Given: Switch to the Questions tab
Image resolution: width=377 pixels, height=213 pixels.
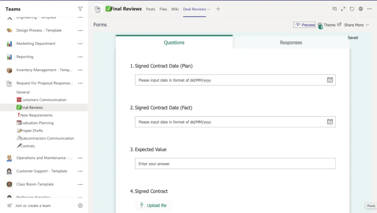Looking at the screenshot, I should [174, 43].
